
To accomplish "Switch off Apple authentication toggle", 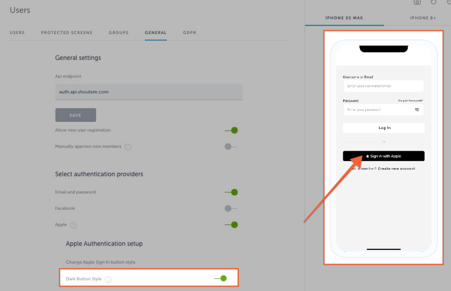I will (231, 224).
